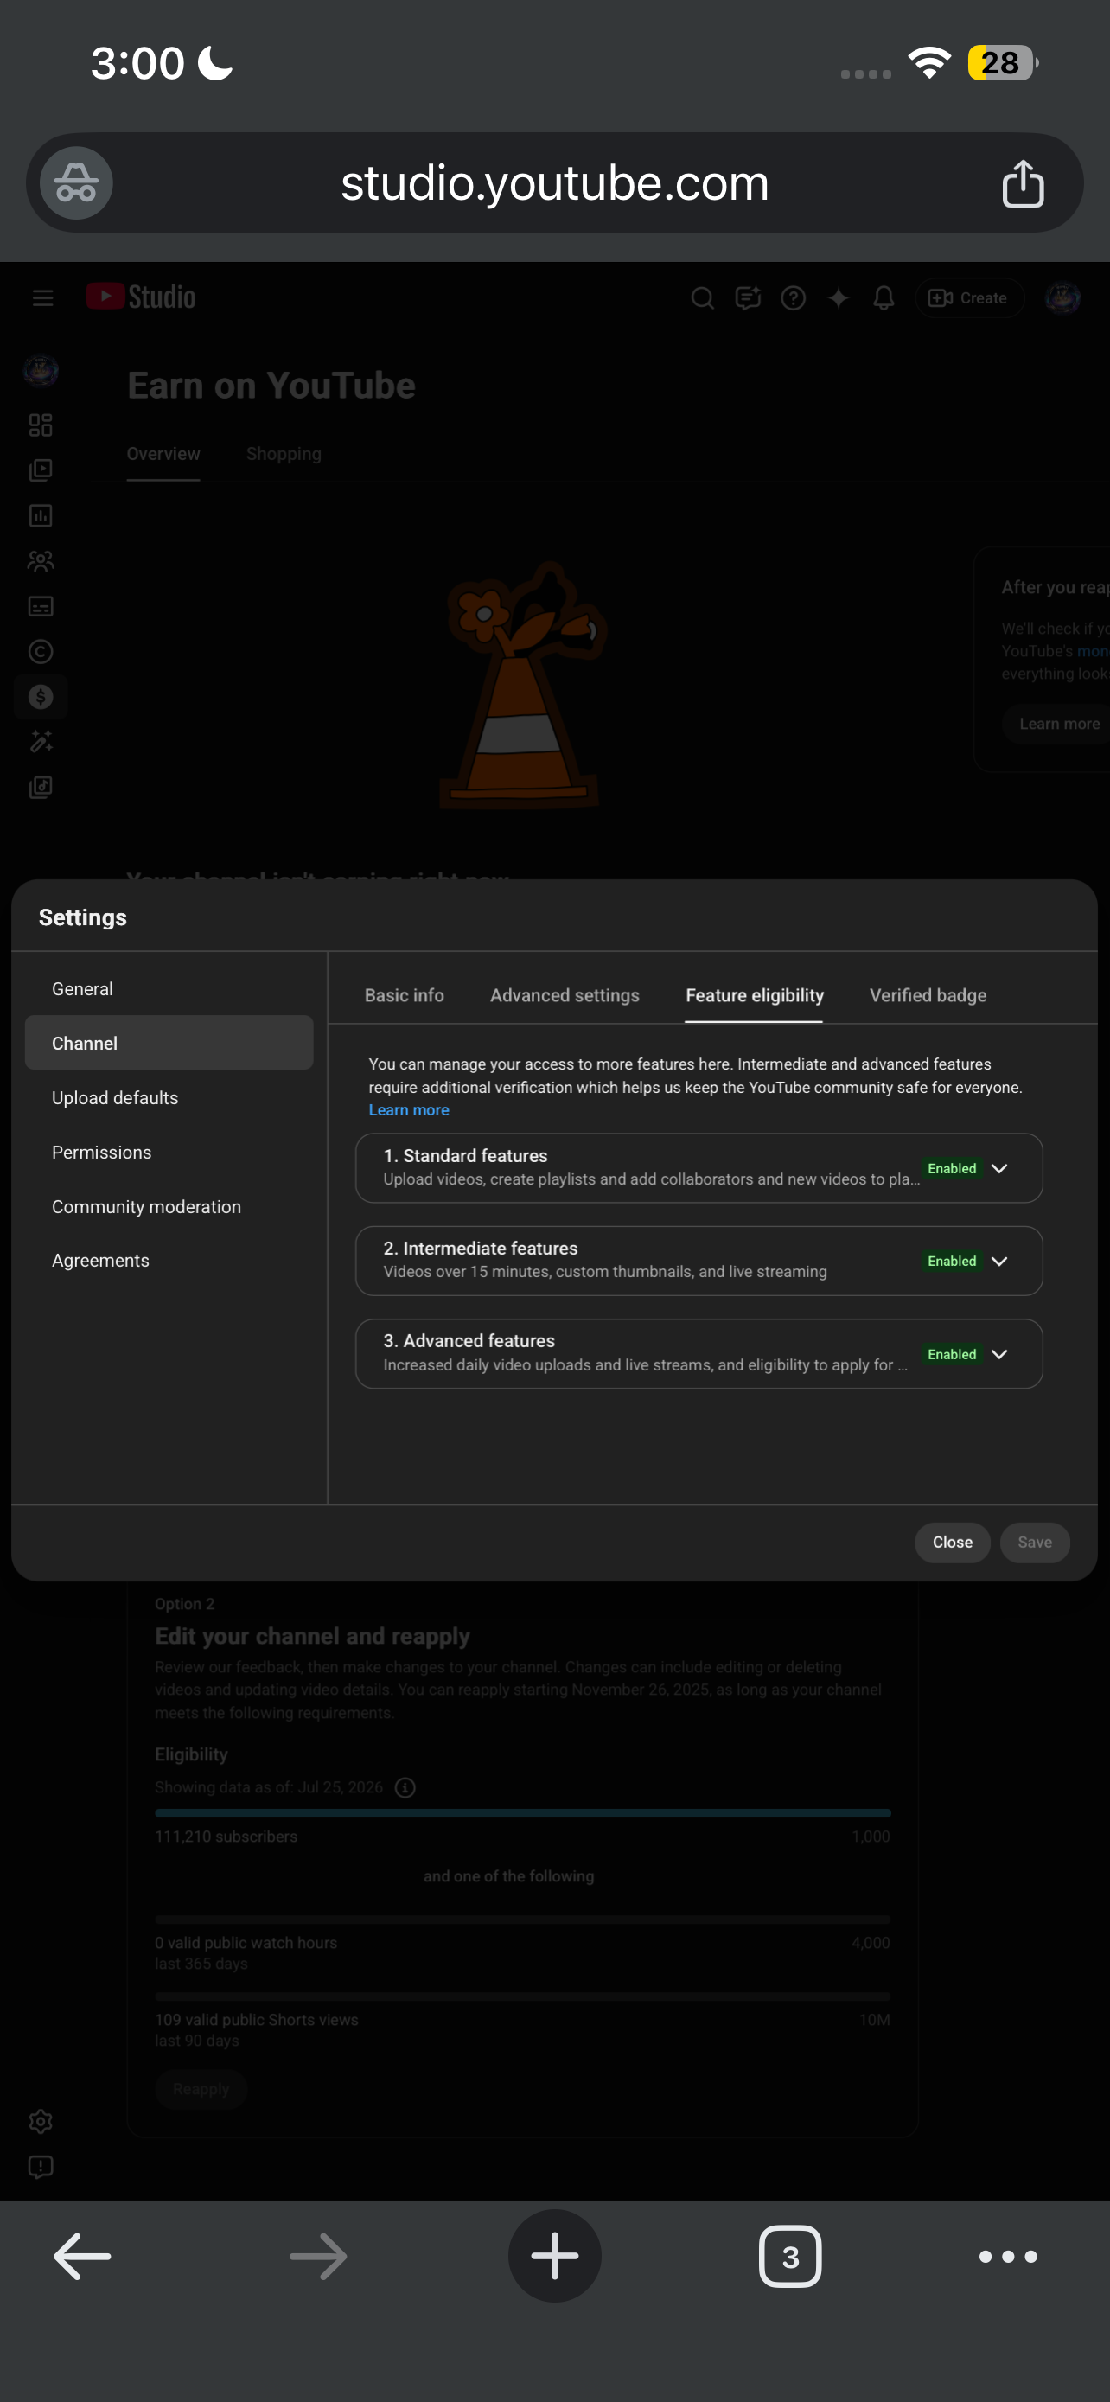
Task: Tap the Enabled badge for Advanced features
Action: 952,1354
